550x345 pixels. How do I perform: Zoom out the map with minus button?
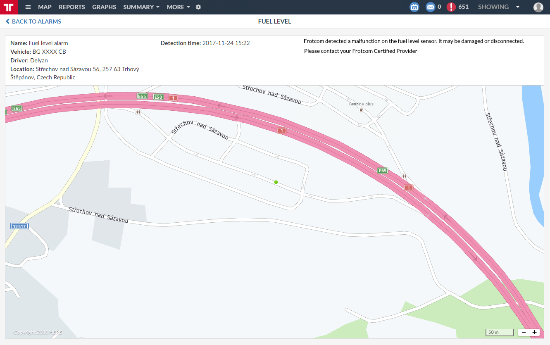(x=524, y=332)
